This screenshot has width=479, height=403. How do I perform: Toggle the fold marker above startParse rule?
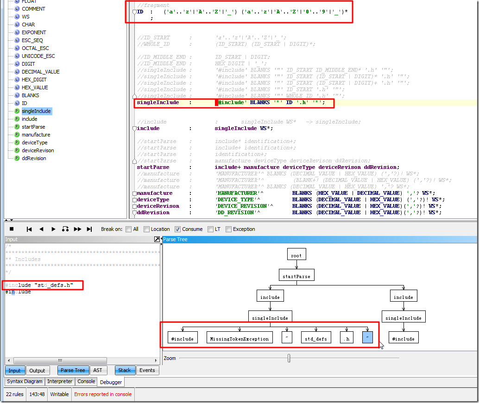point(134,161)
